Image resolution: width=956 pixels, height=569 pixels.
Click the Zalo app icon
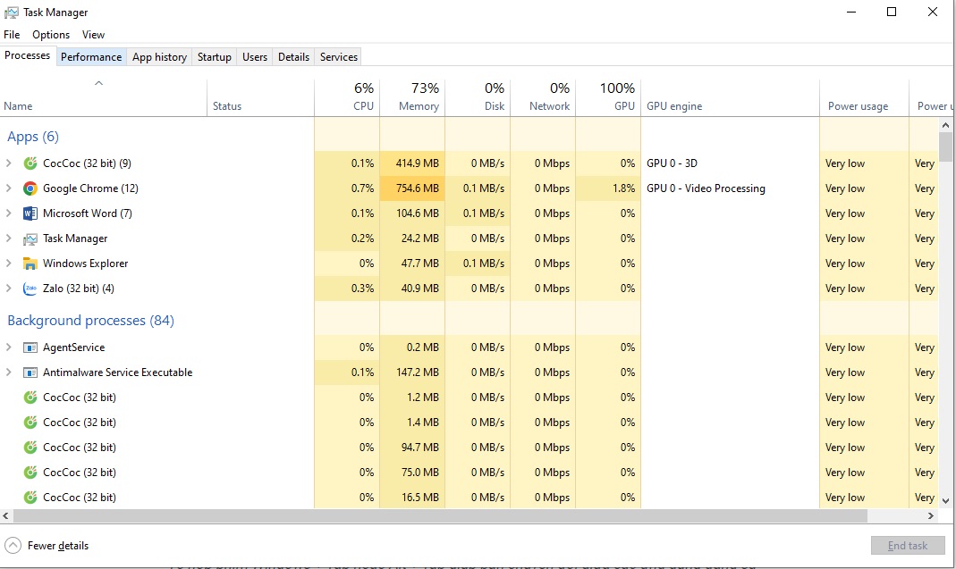(x=30, y=289)
